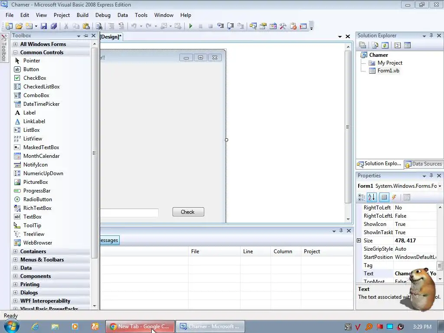Click the Find in Files toolbar icon
The width and height of the screenshot is (444, 333).
coord(99,26)
